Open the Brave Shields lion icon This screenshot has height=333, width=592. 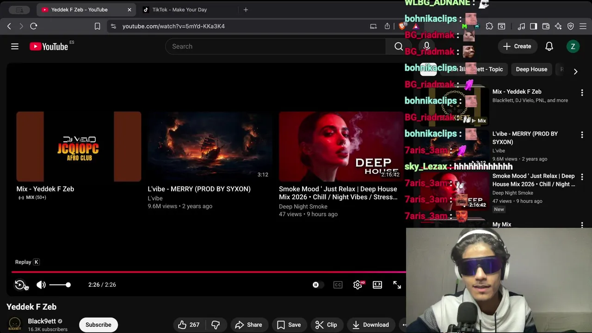tap(401, 26)
